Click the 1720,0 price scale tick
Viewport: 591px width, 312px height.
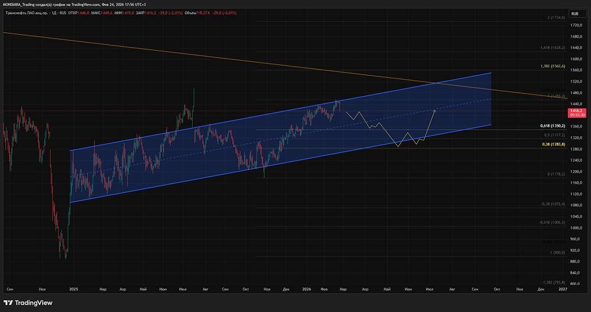576,25
